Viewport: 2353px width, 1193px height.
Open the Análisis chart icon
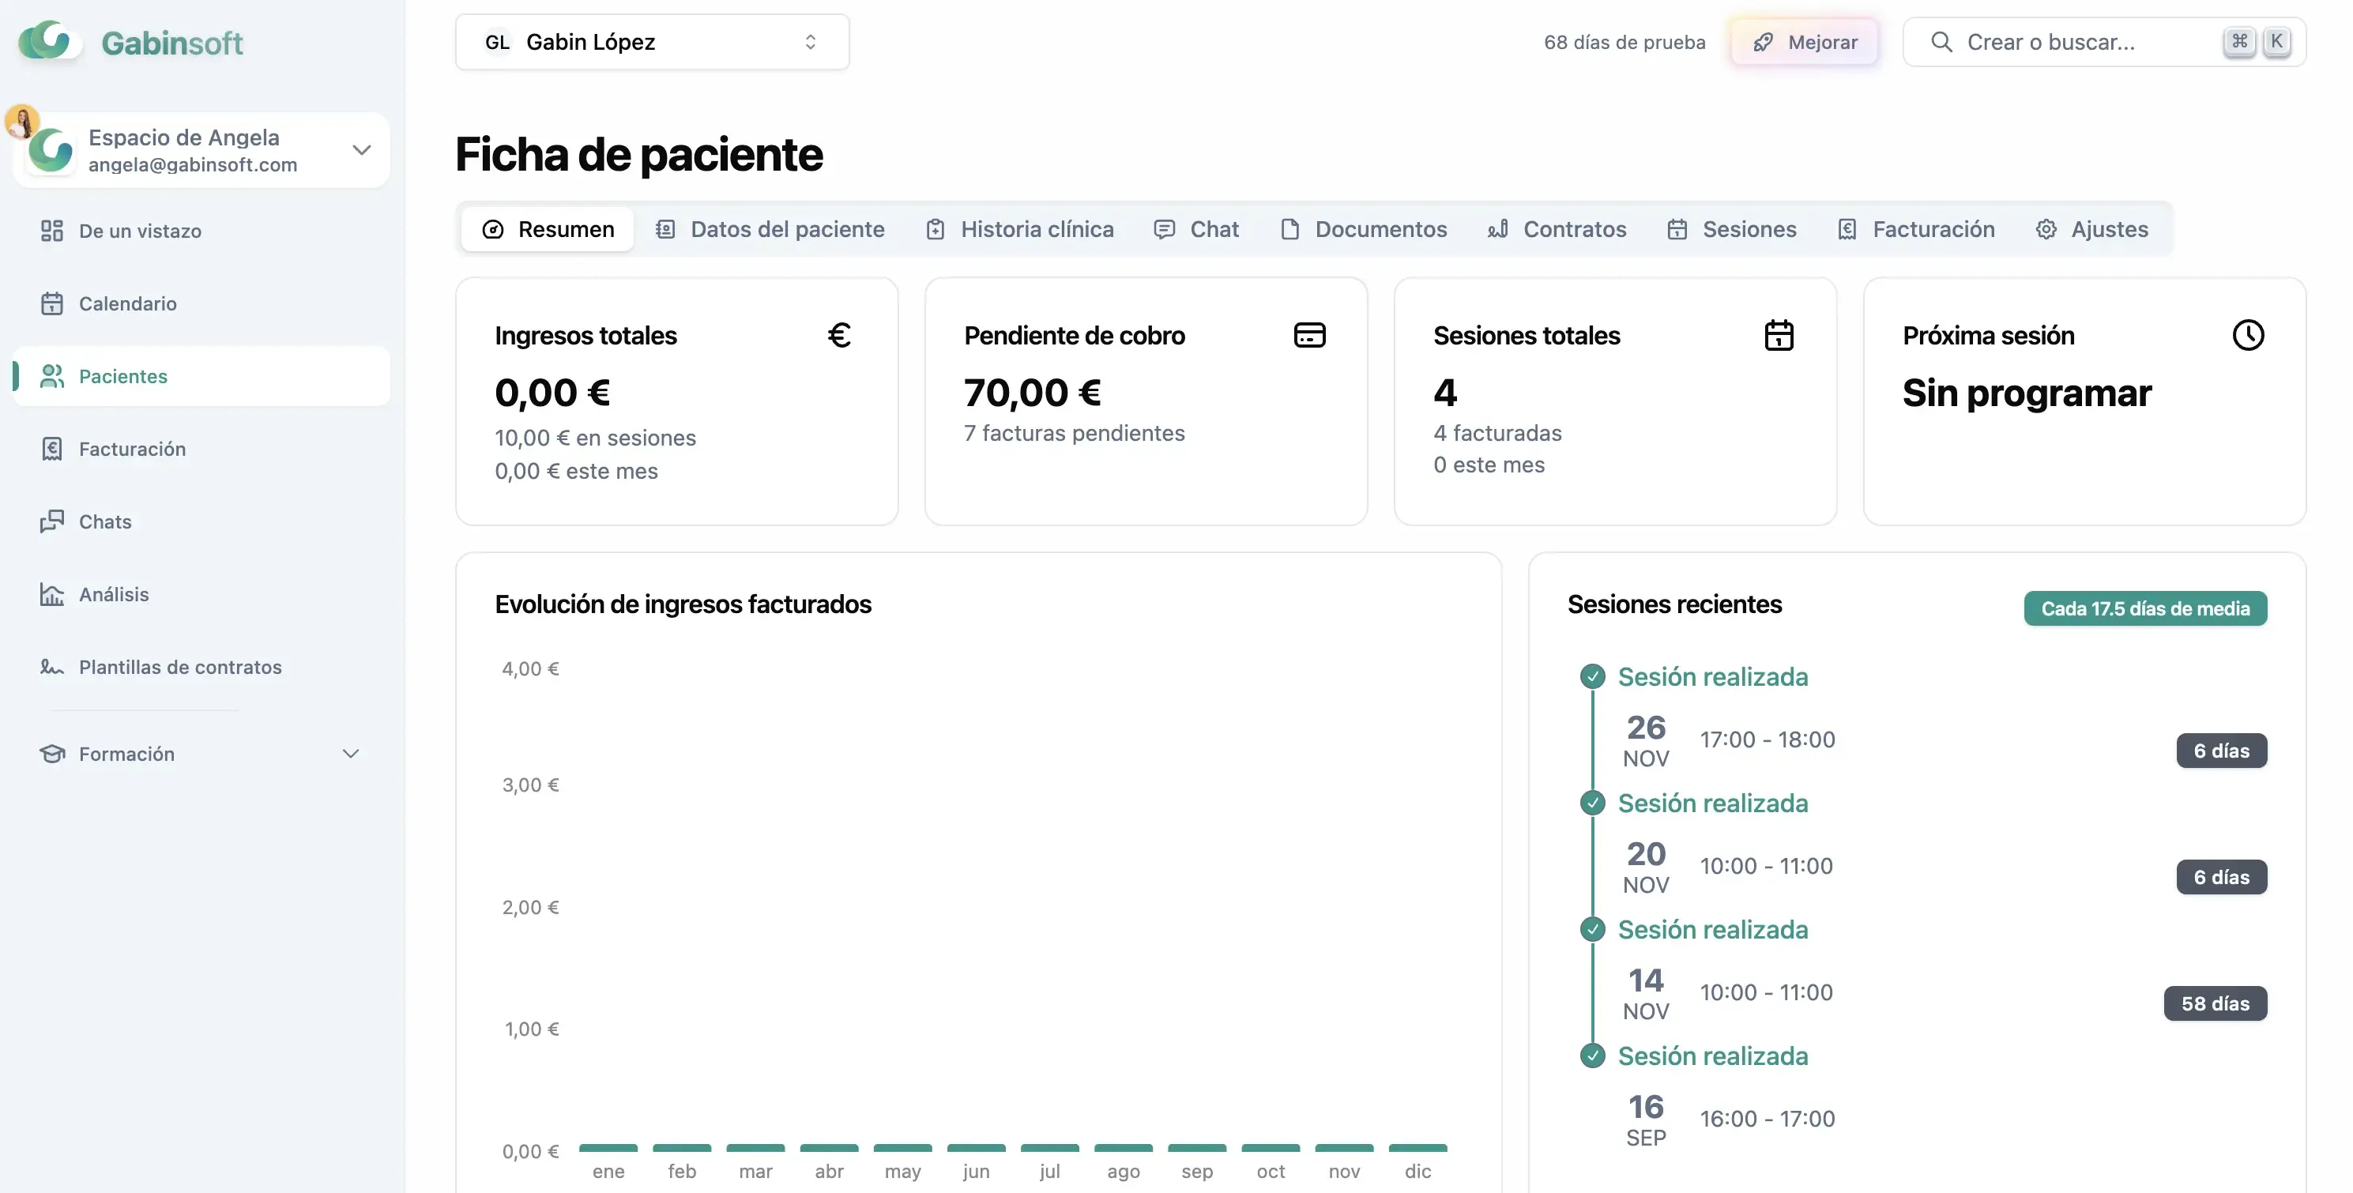52,595
